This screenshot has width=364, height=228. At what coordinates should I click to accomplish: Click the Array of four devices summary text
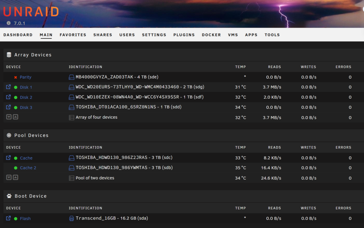(96, 117)
